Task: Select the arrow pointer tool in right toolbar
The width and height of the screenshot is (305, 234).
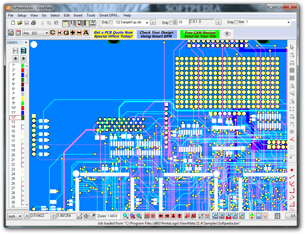Action: [292, 47]
